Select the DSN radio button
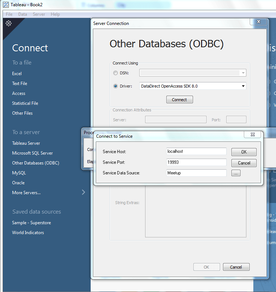 point(116,73)
